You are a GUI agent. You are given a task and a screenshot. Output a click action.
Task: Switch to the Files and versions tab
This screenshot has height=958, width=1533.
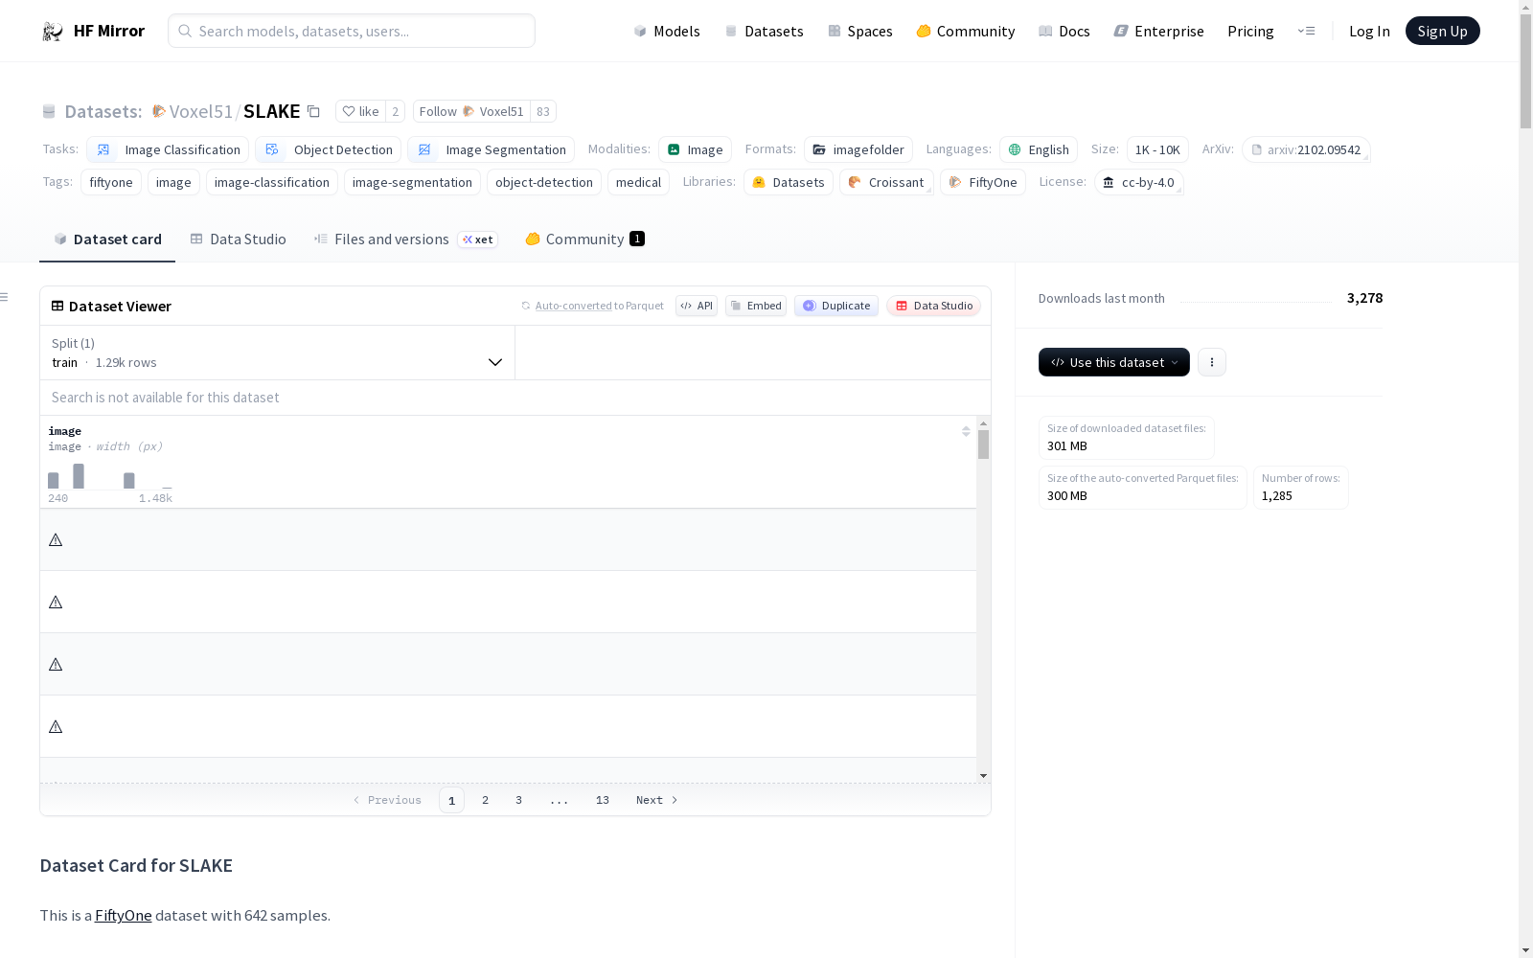pyautogui.click(x=405, y=239)
